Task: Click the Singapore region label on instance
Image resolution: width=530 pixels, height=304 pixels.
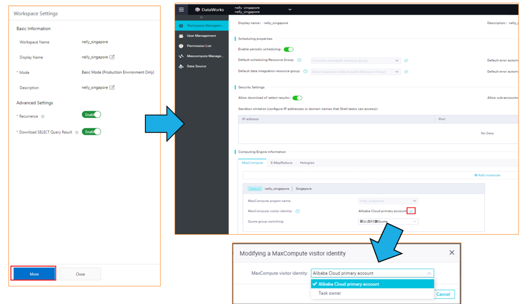Action: (x=303, y=189)
